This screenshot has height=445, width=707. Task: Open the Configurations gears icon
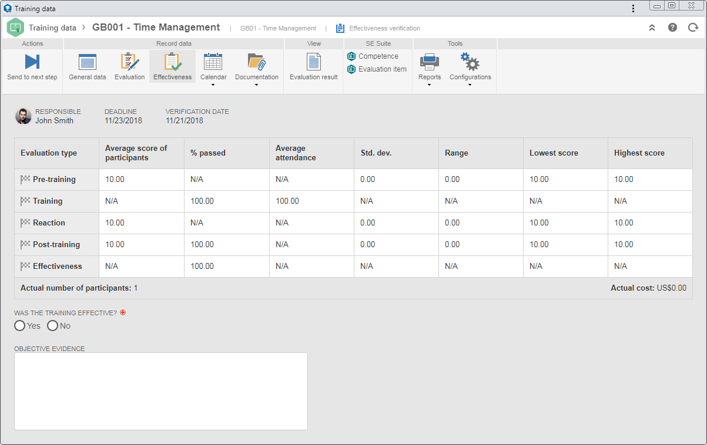470,61
